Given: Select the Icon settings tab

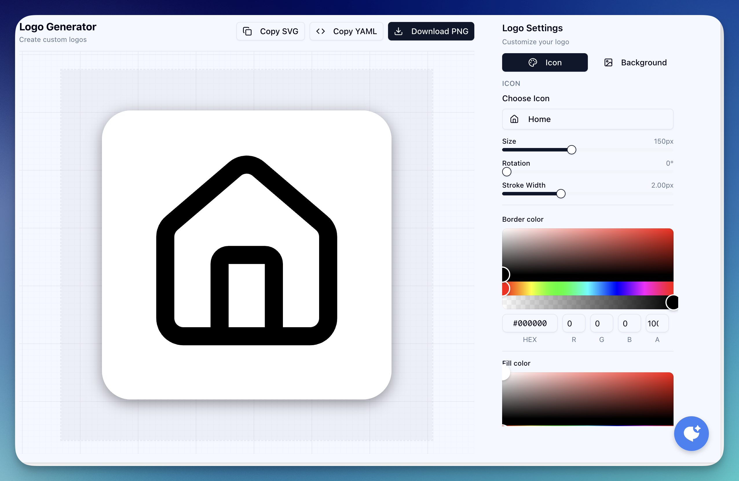Looking at the screenshot, I should click(545, 62).
